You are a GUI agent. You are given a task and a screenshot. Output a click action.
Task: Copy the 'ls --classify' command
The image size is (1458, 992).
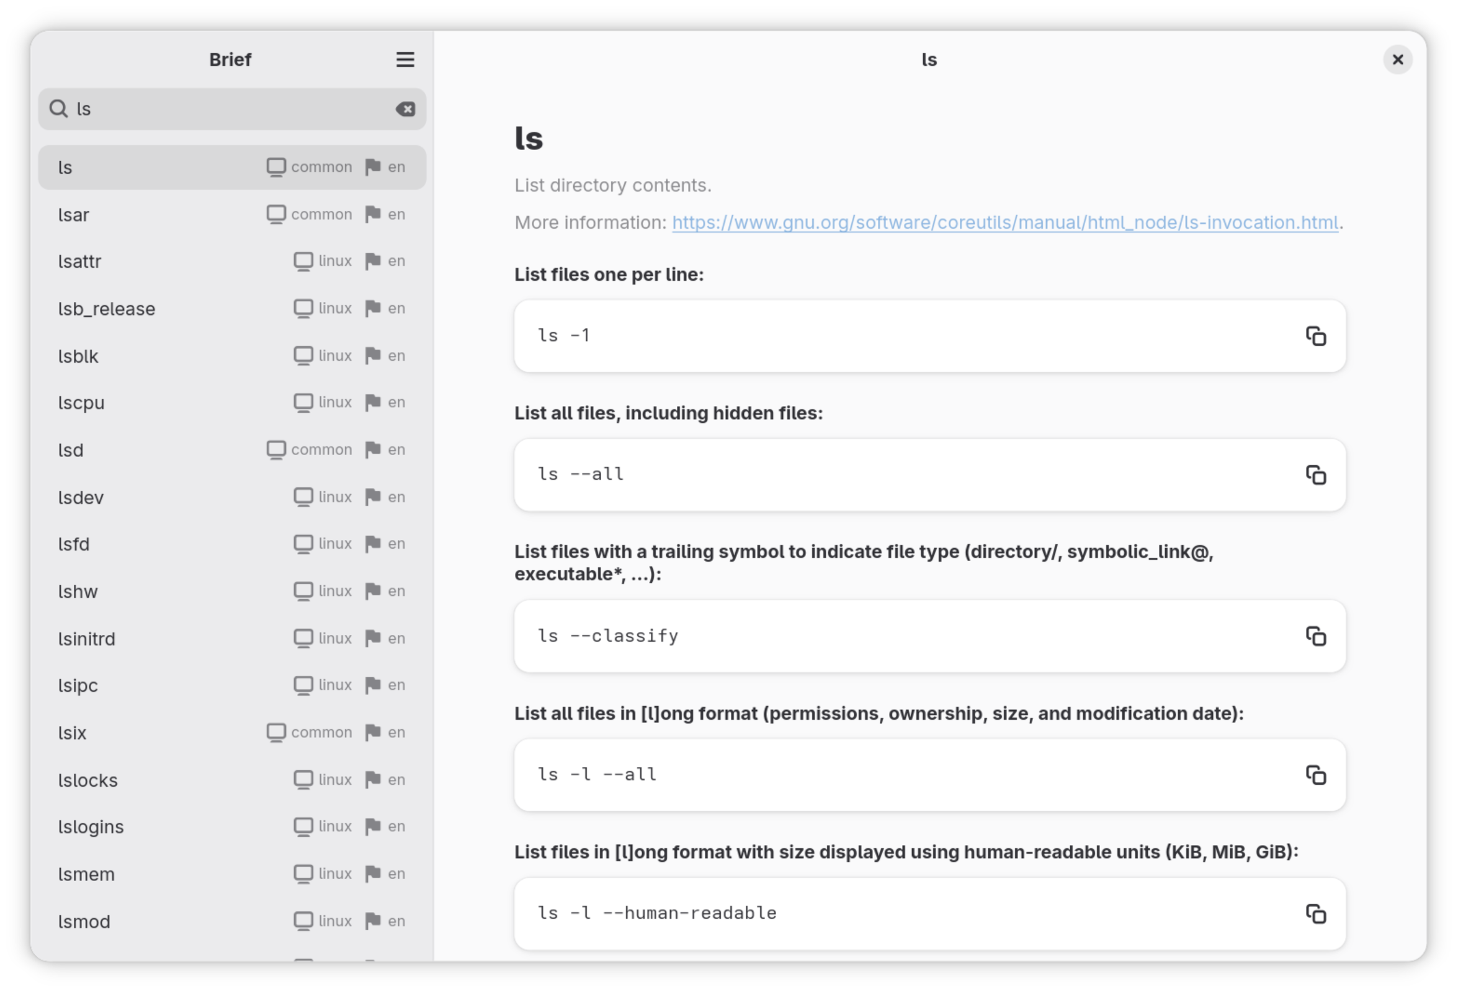1315,636
